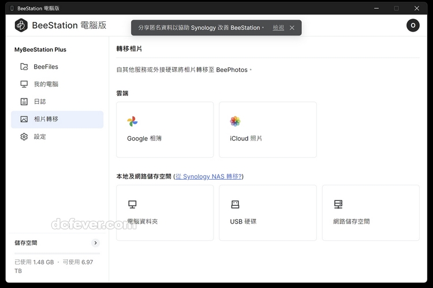Click the 雲端 section heading

(122, 93)
